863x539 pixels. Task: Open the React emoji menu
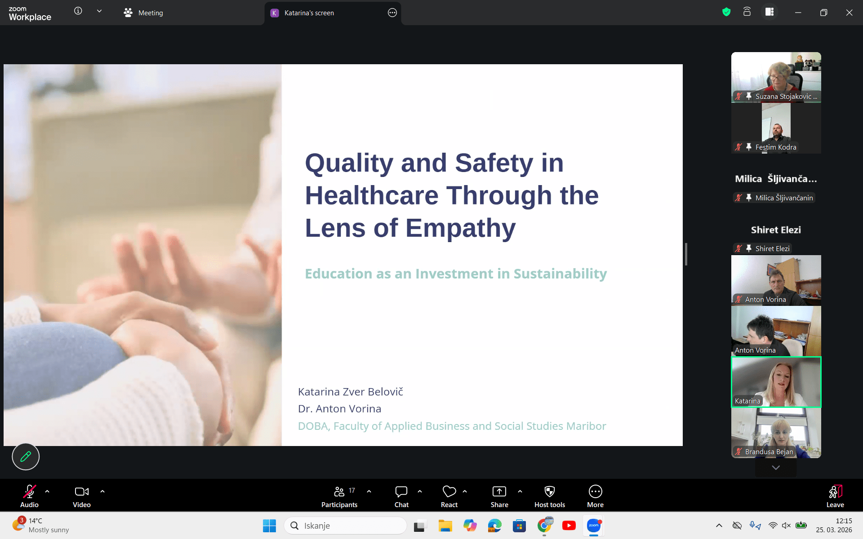(x=449, y=496)
